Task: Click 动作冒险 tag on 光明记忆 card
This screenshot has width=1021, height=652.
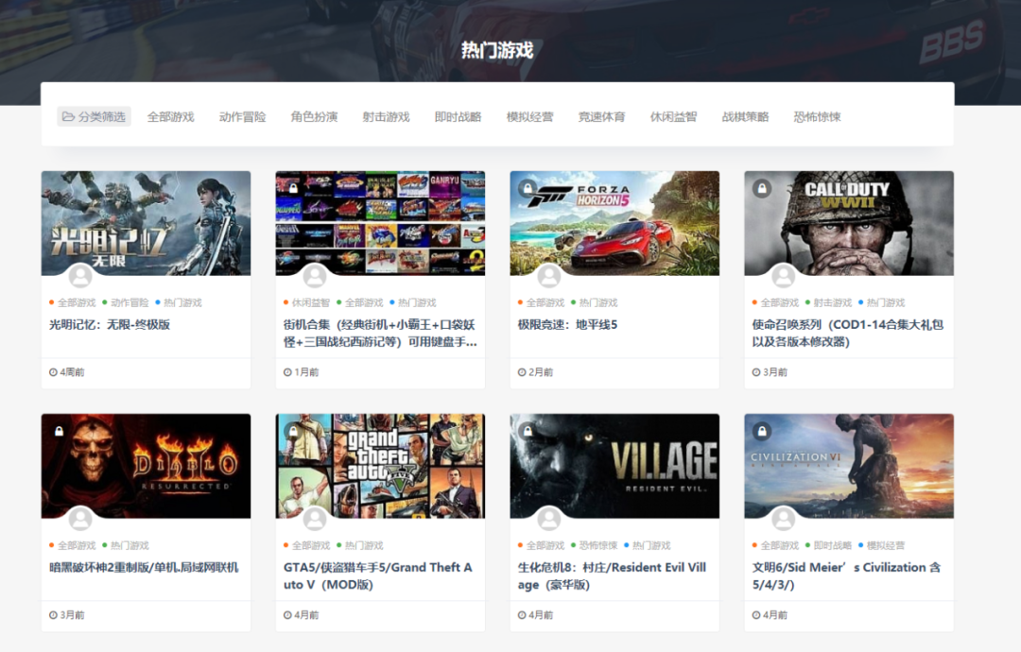Action: 130,302
